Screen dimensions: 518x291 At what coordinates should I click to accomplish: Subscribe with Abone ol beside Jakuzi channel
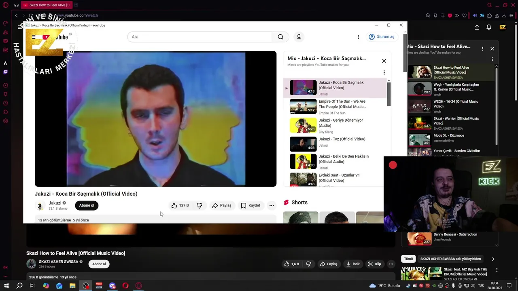coord(87,205)
